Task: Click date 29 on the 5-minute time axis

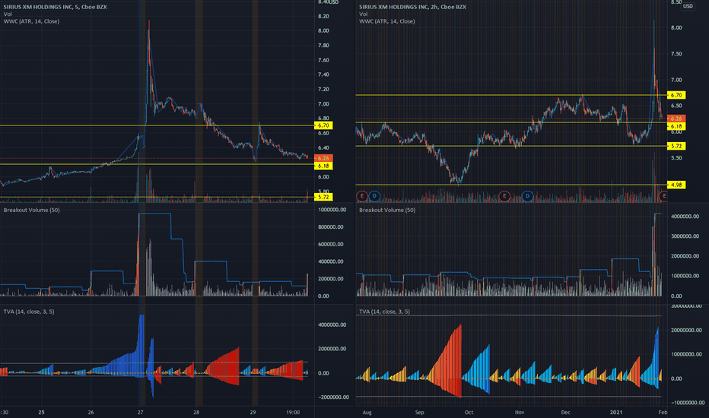Action: (x=253, y=412)
